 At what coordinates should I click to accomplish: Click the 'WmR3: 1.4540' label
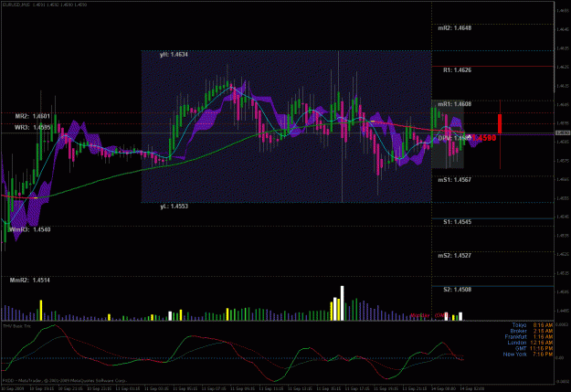point(30,230)
